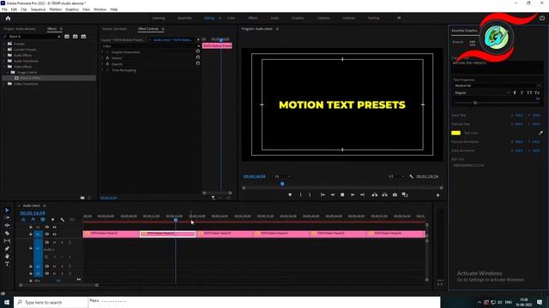Adjust the text size slider
Viewport: 549px width, 308px height.
(475, 103)
